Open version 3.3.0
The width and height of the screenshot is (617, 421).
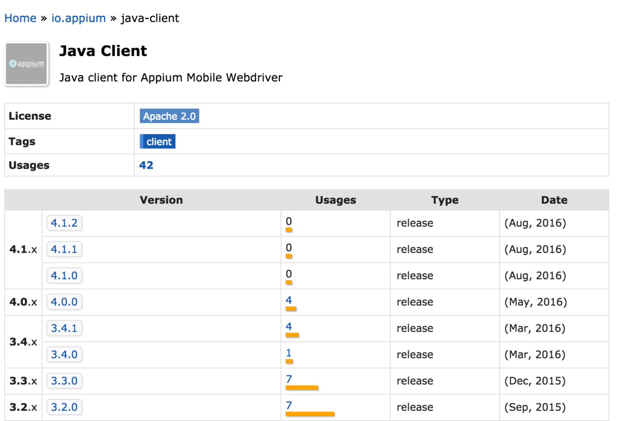[x=64, y=381]
